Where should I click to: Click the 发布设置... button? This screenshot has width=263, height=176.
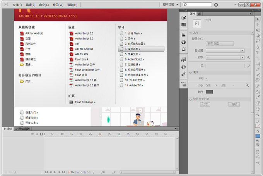220,43
